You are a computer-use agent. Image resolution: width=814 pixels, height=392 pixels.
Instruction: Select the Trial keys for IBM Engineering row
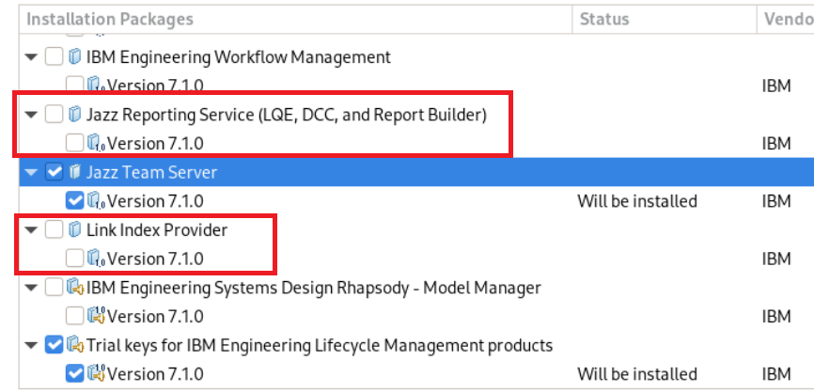click(320, 345)
